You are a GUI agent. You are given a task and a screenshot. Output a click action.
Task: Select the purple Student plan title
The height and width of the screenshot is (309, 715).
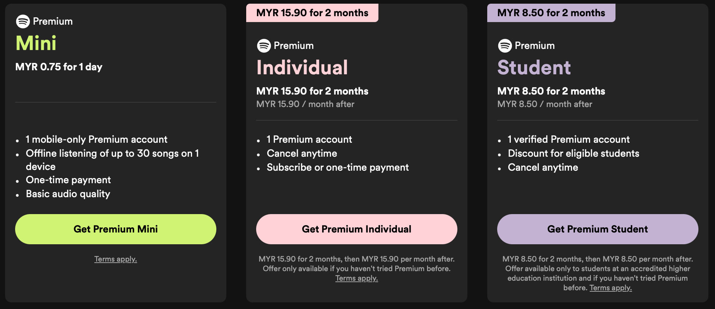pos(534,68)
